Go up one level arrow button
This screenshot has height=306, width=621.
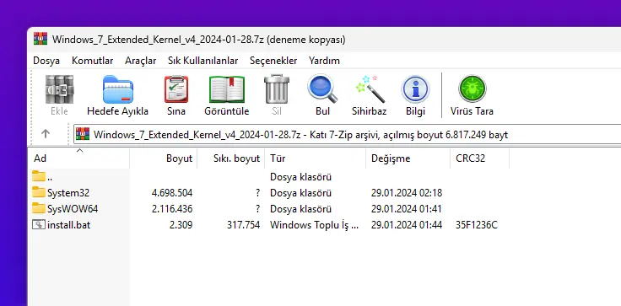(46, 134)
